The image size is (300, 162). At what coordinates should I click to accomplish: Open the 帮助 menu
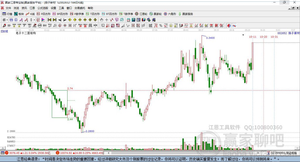point(90,8)
